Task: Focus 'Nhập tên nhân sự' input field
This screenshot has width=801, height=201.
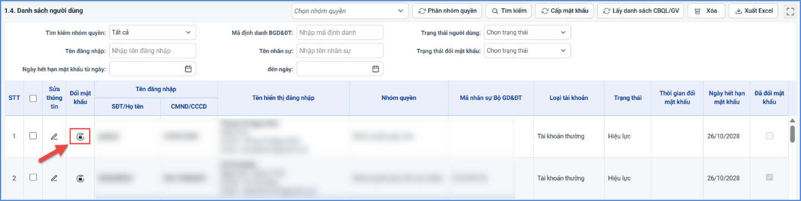Action: (x=340, y=51)
